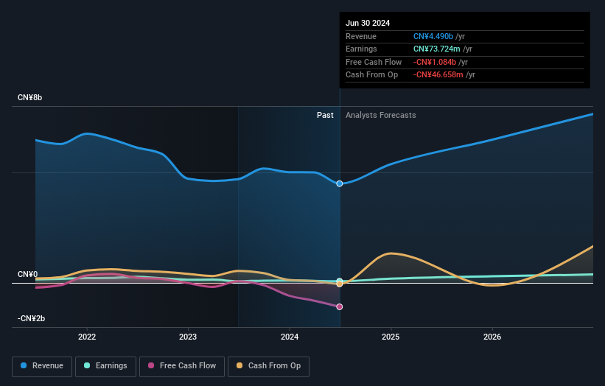Click the tooltip Free Cash Flow row label
Screen dimensions: 605x386
point(374,62)
